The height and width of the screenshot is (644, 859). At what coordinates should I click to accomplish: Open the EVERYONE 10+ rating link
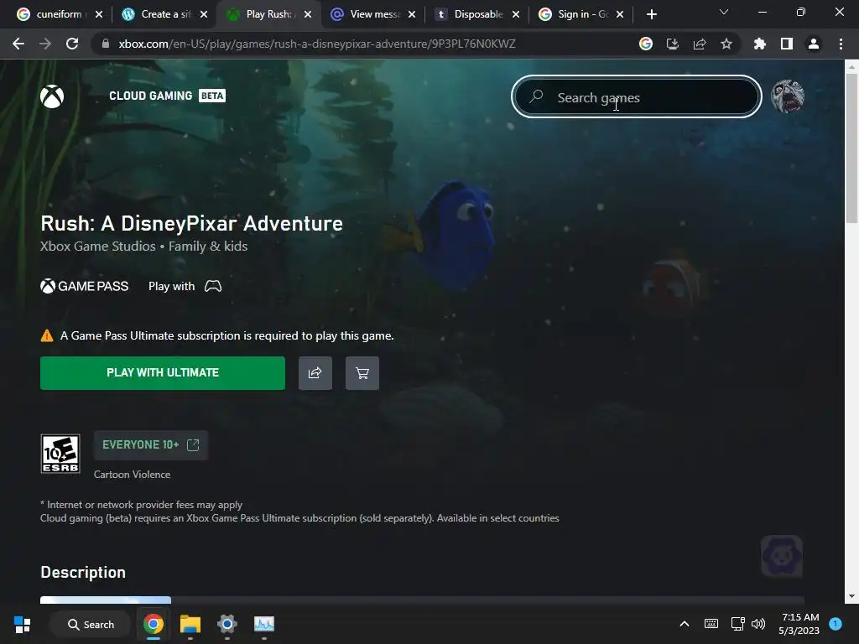[151, 445]
